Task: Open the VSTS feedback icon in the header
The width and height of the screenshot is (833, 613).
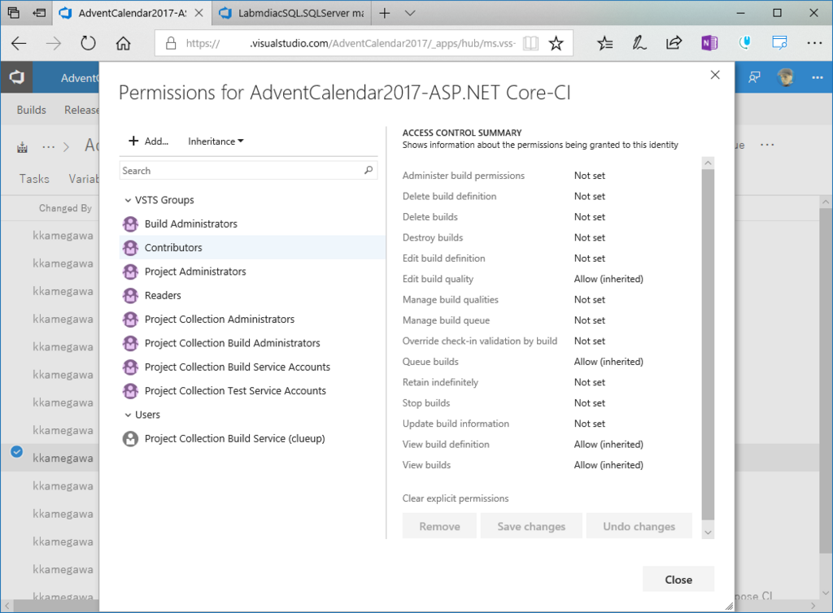Action: (754, 77)
